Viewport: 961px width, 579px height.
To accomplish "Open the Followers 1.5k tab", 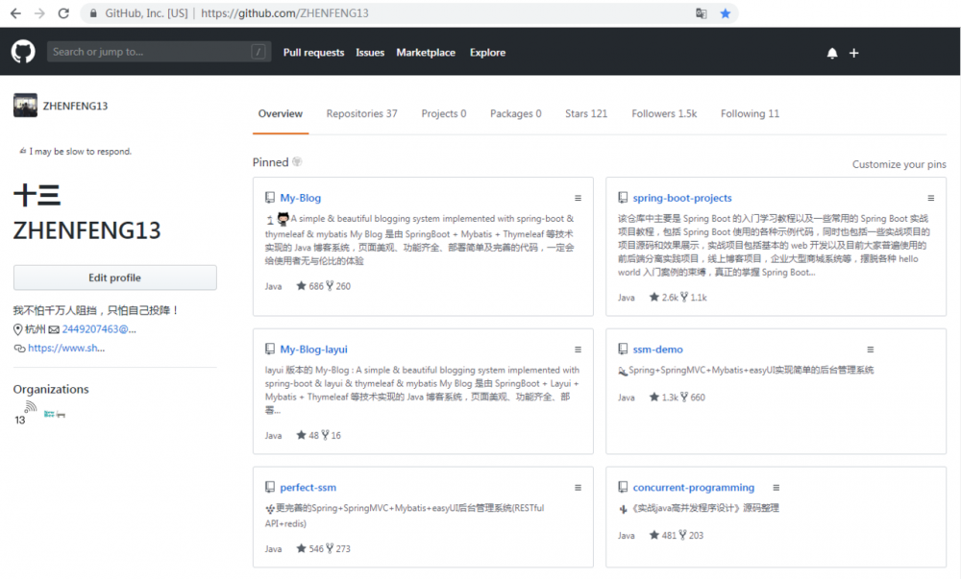I will pos(664,113).
